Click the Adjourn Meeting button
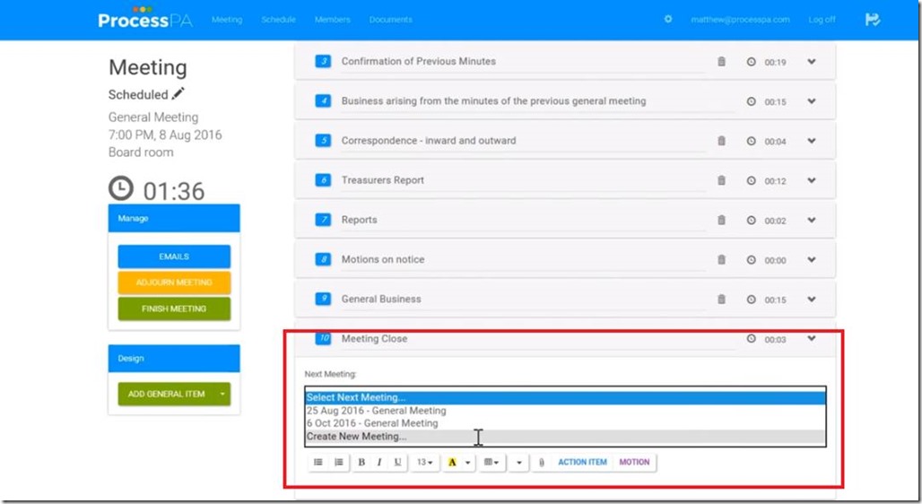The height and width of the screenshot is (504, 922). pyautogui.click(x=174, y=282)
